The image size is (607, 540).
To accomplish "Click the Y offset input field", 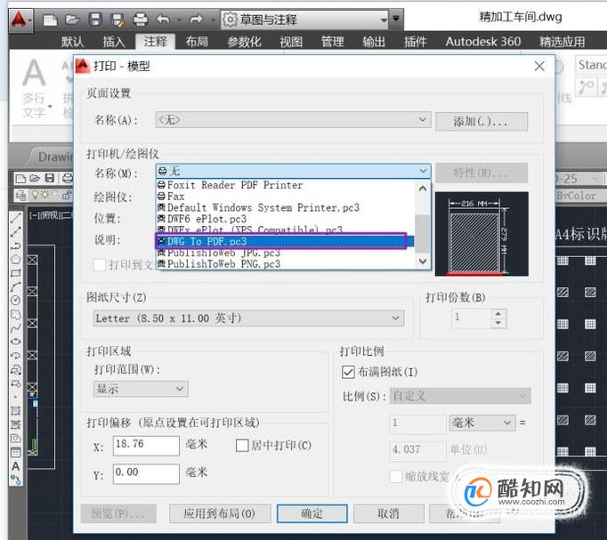I will point(146,473).
